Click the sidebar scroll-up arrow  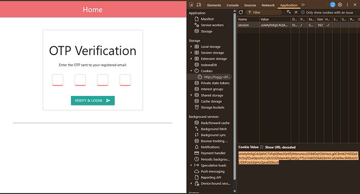235,11
